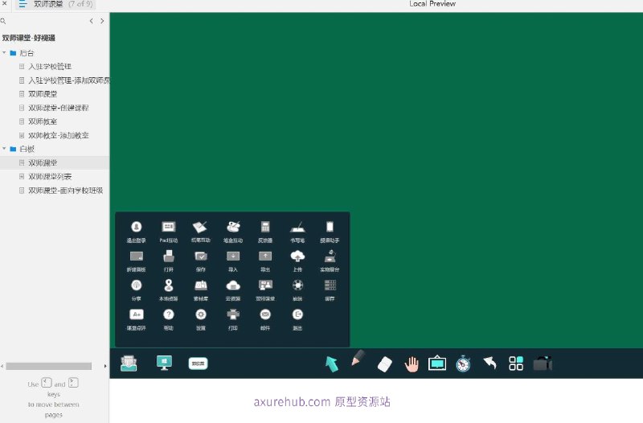Open 课堂点评 A+ icon
643x423 pixels.
click(x=136, y=314)
